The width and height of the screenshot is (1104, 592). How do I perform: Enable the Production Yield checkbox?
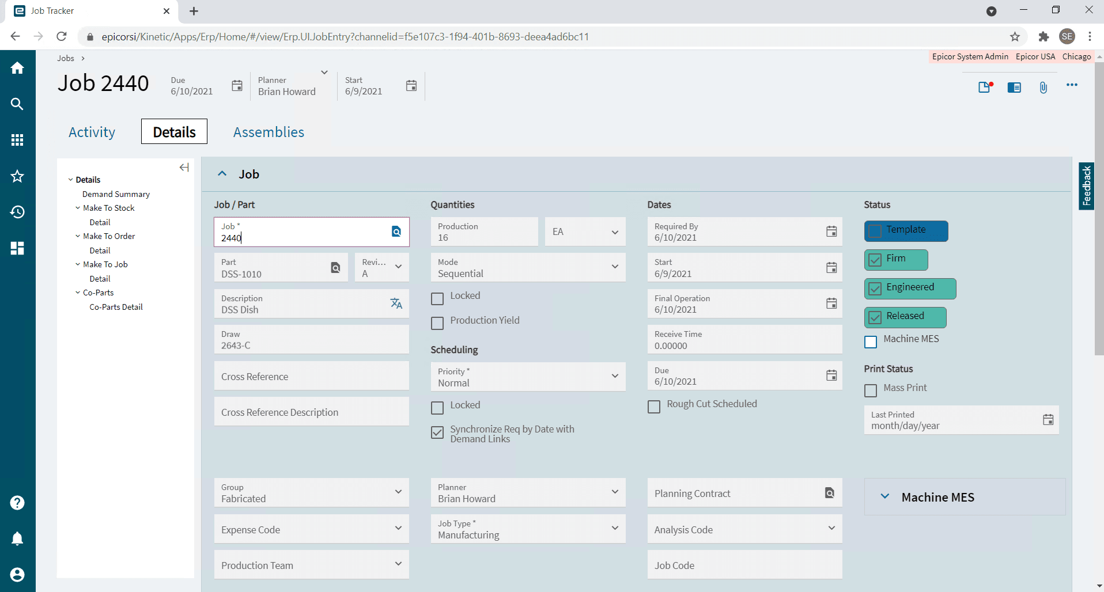pos(437,323)
